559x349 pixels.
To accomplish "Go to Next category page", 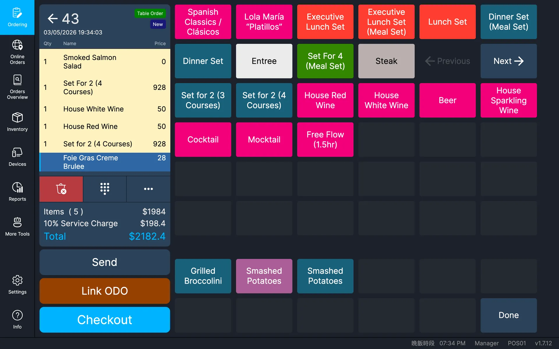I will click(x=509, y=61).
